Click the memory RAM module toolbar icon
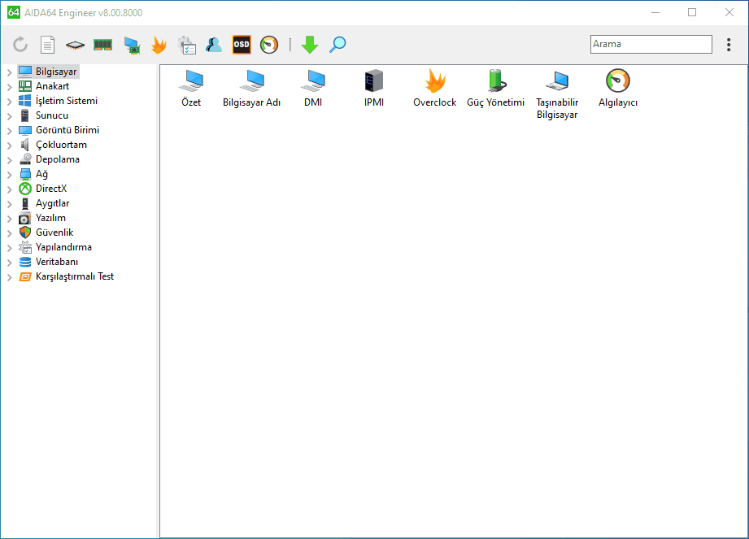 [102, 45]
